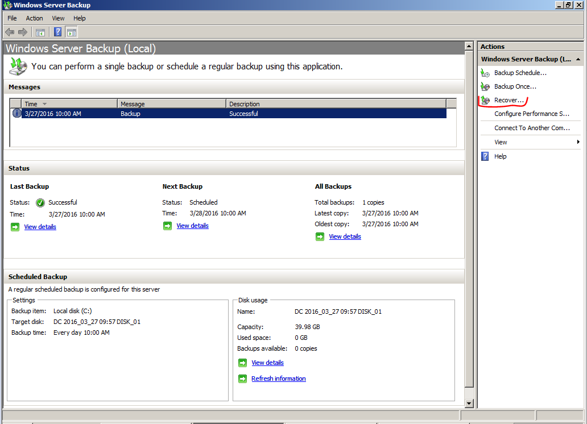Click the Backup Once icon in Actions
The width and height of the screenshot is (587, 424).
(485, 86)
